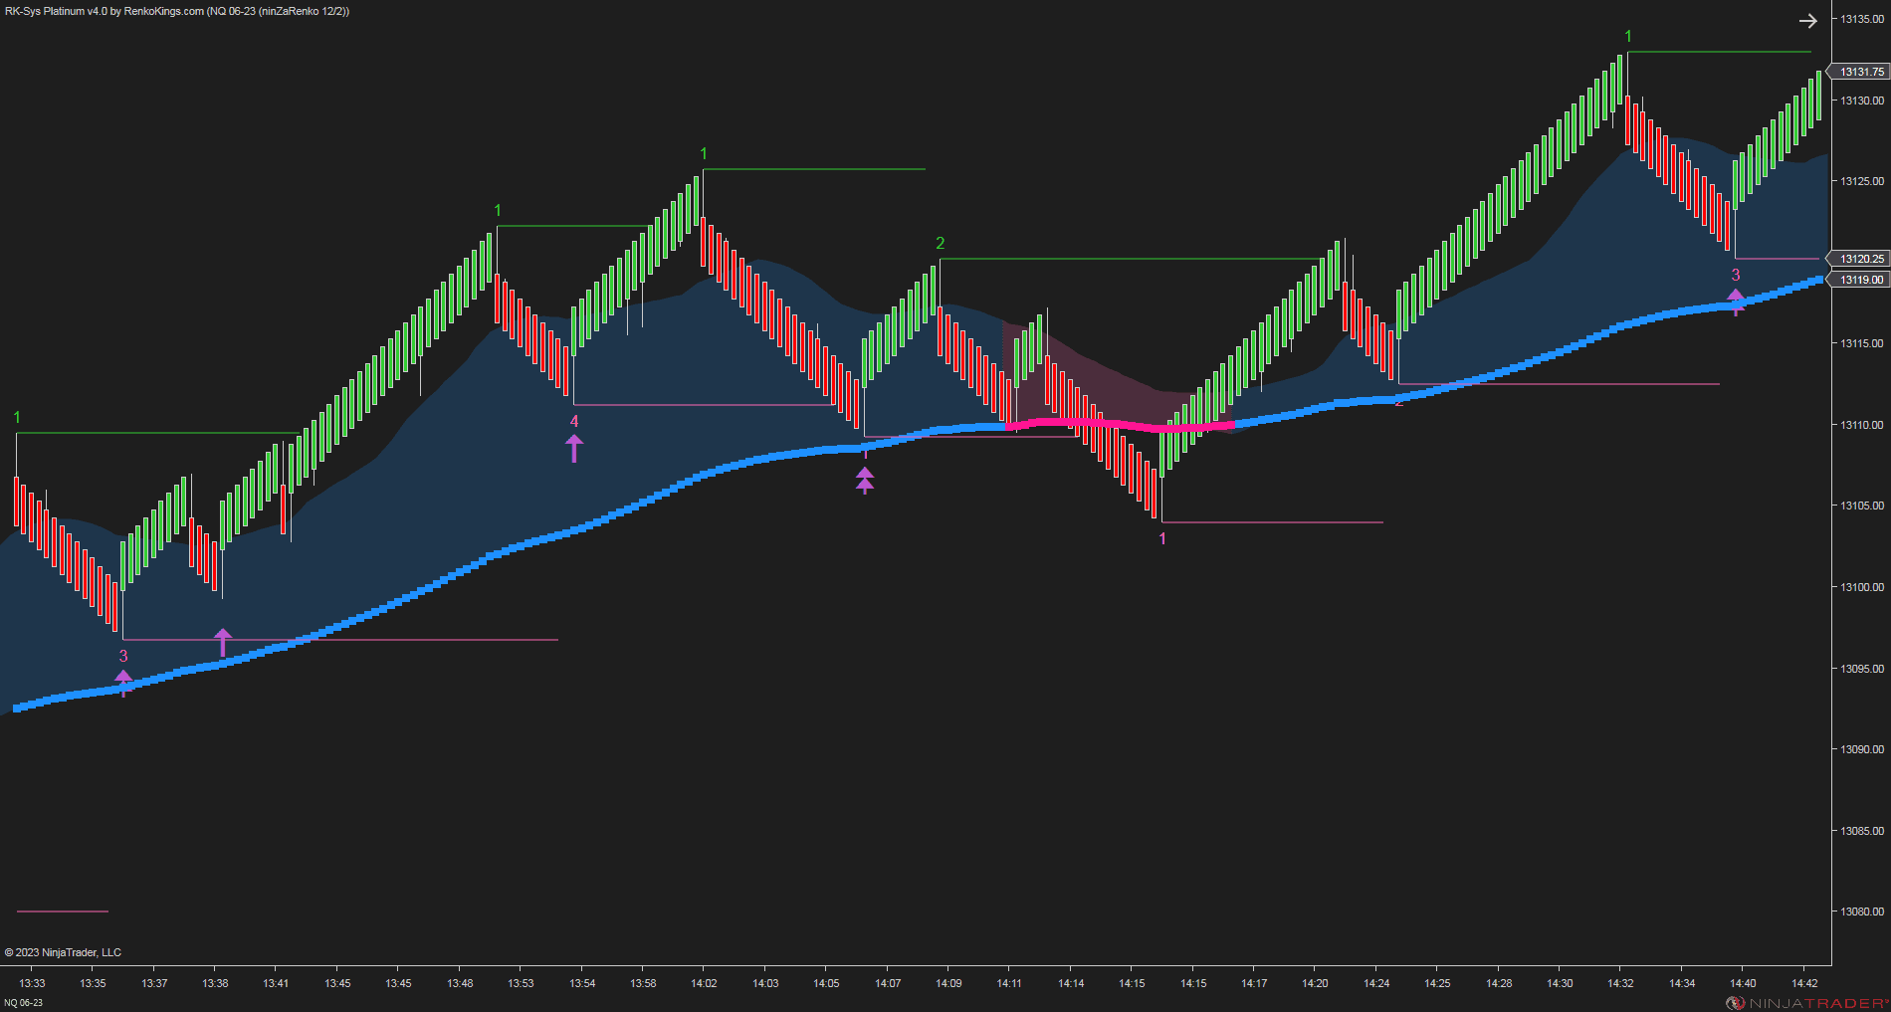This screenshot has width=1891, height=1012.
Task: Click the NinjaTrader logo at the bottom right
Action: (x=1806, y=1002)
